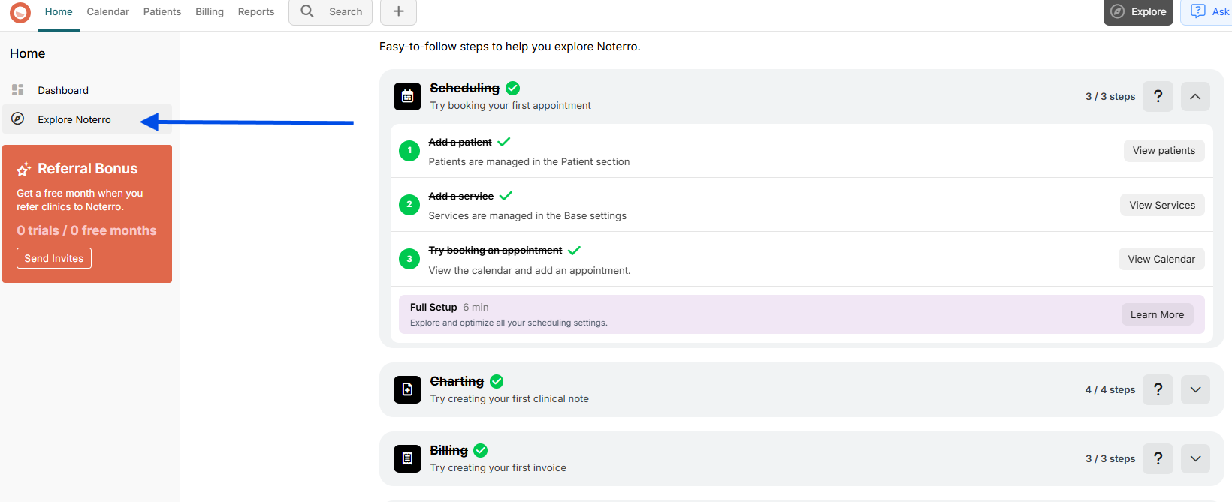
Task: Switch to the Reports tab
Action: point(256,11)
